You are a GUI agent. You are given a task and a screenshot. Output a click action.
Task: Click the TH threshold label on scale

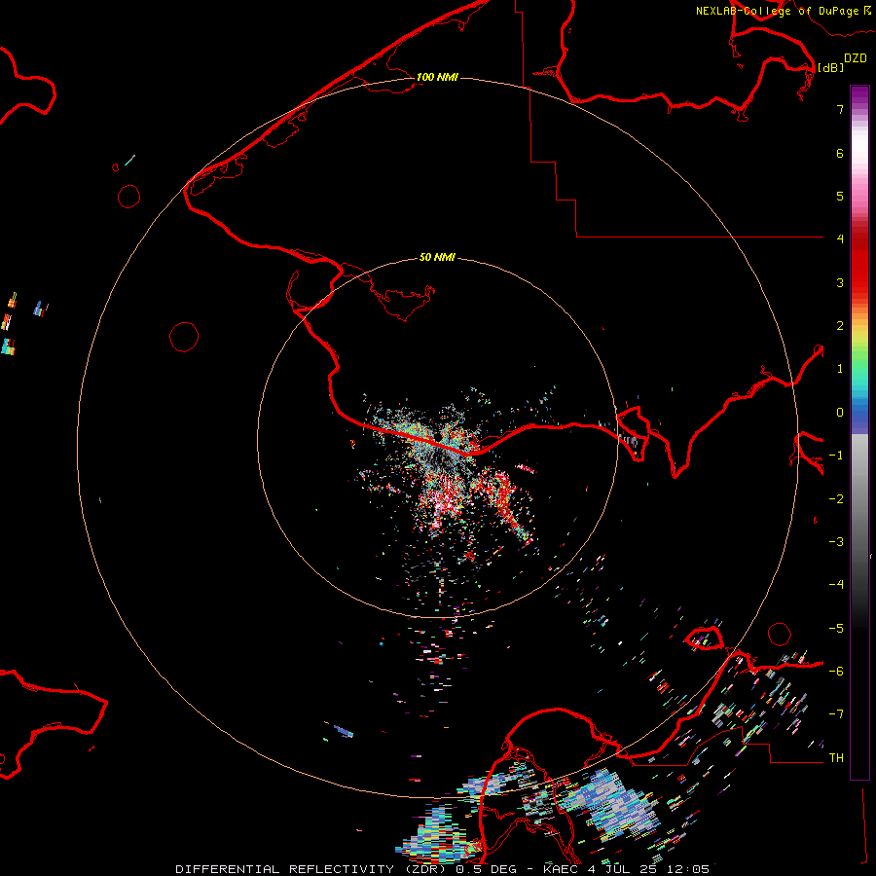click(836, 758)
